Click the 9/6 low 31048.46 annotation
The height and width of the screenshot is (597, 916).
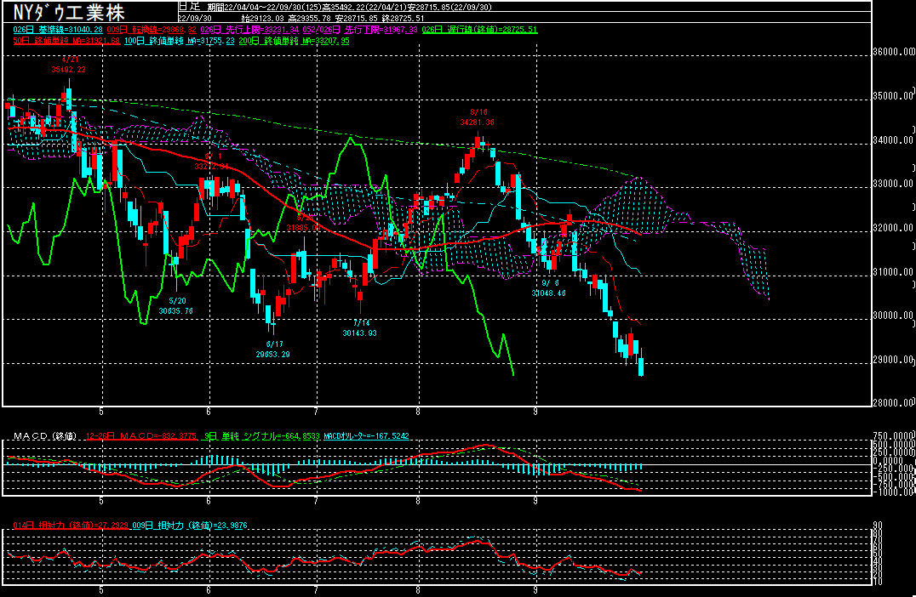(548, 288)
